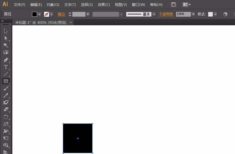Open the 文字(T) menu
Viewport: 235px width, 154px height.
(x=70, y=5)
